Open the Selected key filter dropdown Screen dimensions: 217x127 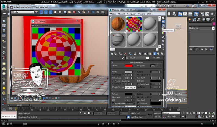[171, 113]
